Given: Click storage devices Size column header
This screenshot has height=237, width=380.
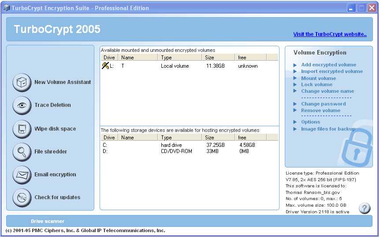Looking at the screenshot, I should click(218, 137).
